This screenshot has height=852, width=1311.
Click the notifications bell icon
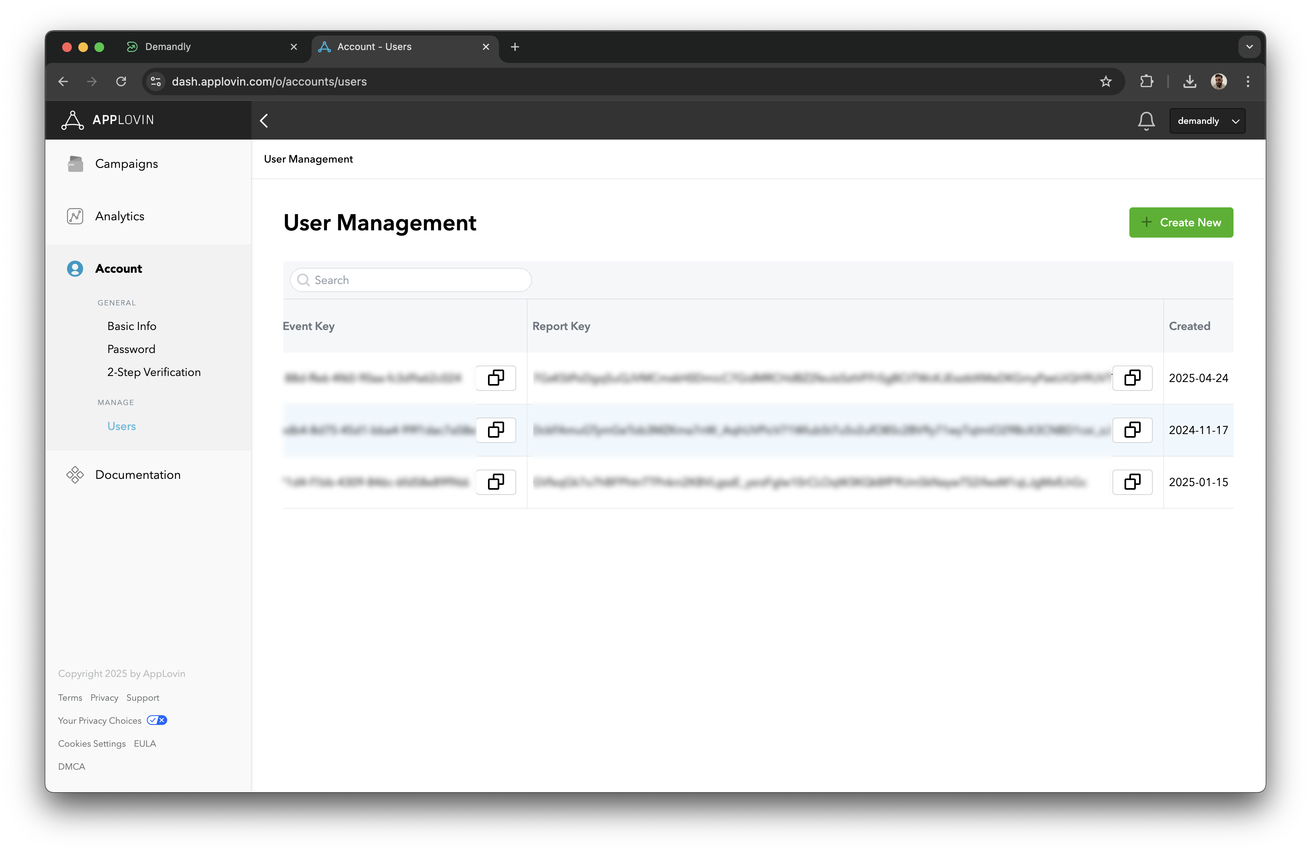tap(1146, 121)
